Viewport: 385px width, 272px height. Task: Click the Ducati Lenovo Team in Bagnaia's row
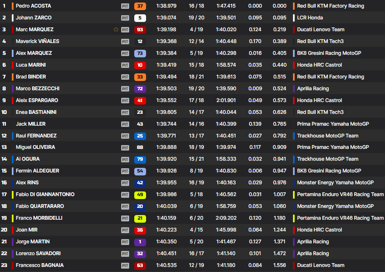[320, 265]
